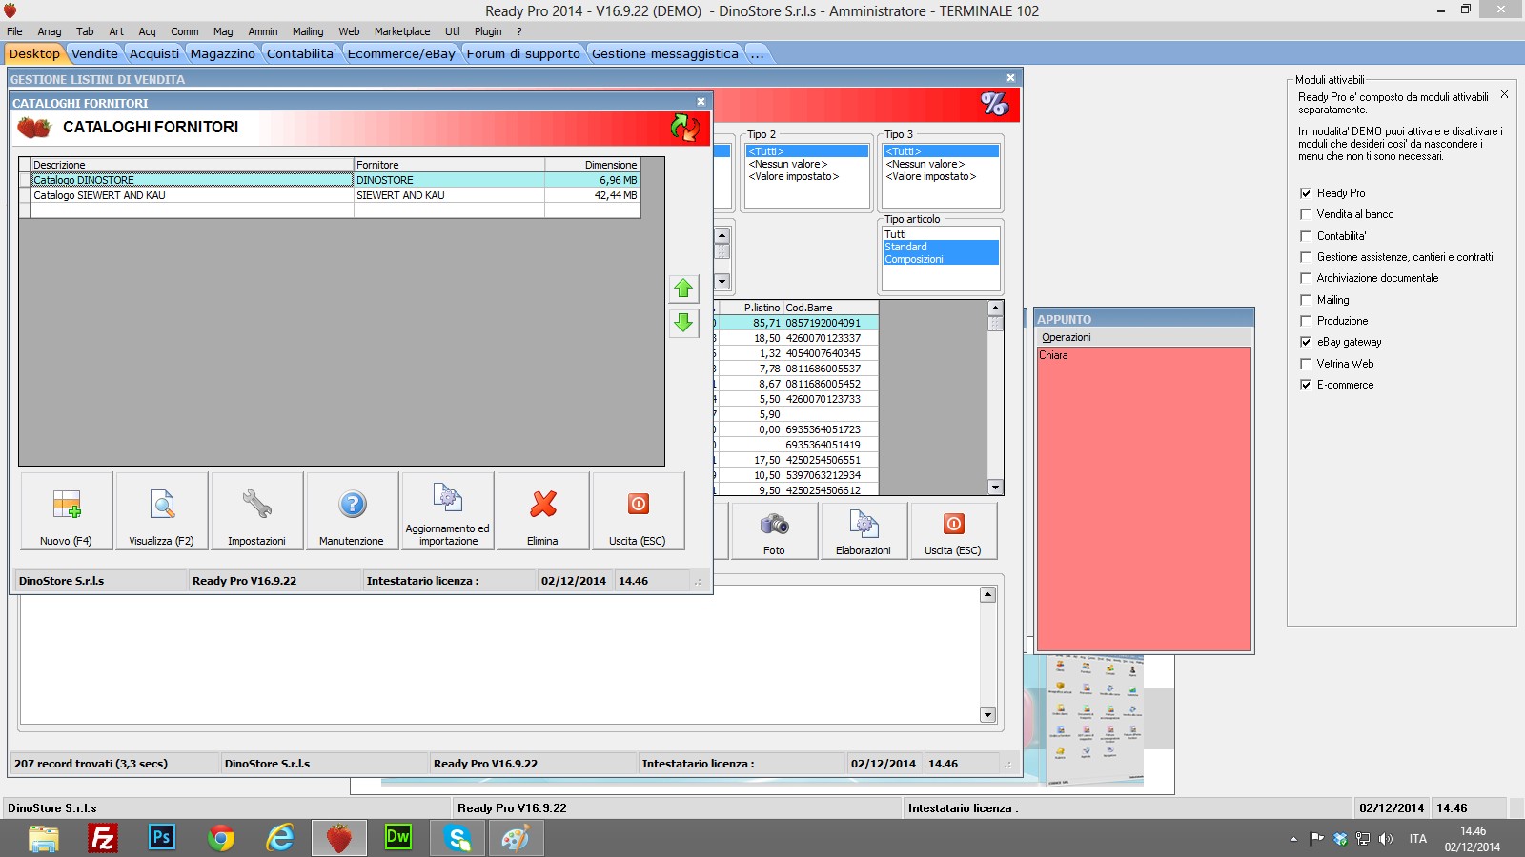This screenshot has width=1525, height=857.
Task: Enable Vendita al banco module
Action: [x=1306, y=214]
